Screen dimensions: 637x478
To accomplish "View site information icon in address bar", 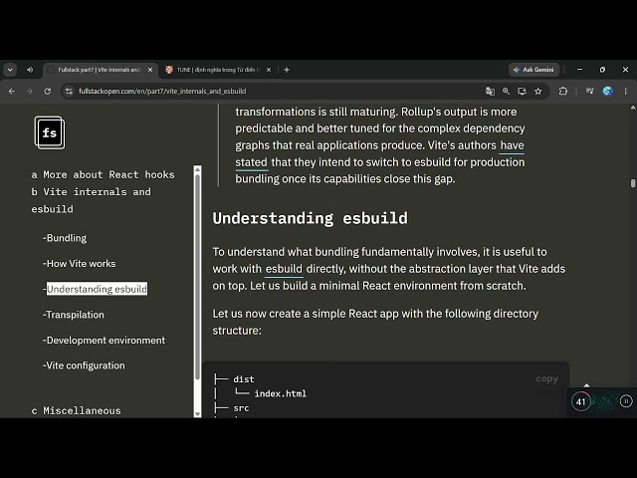I will pyautogui.click(x=69, y=91).
